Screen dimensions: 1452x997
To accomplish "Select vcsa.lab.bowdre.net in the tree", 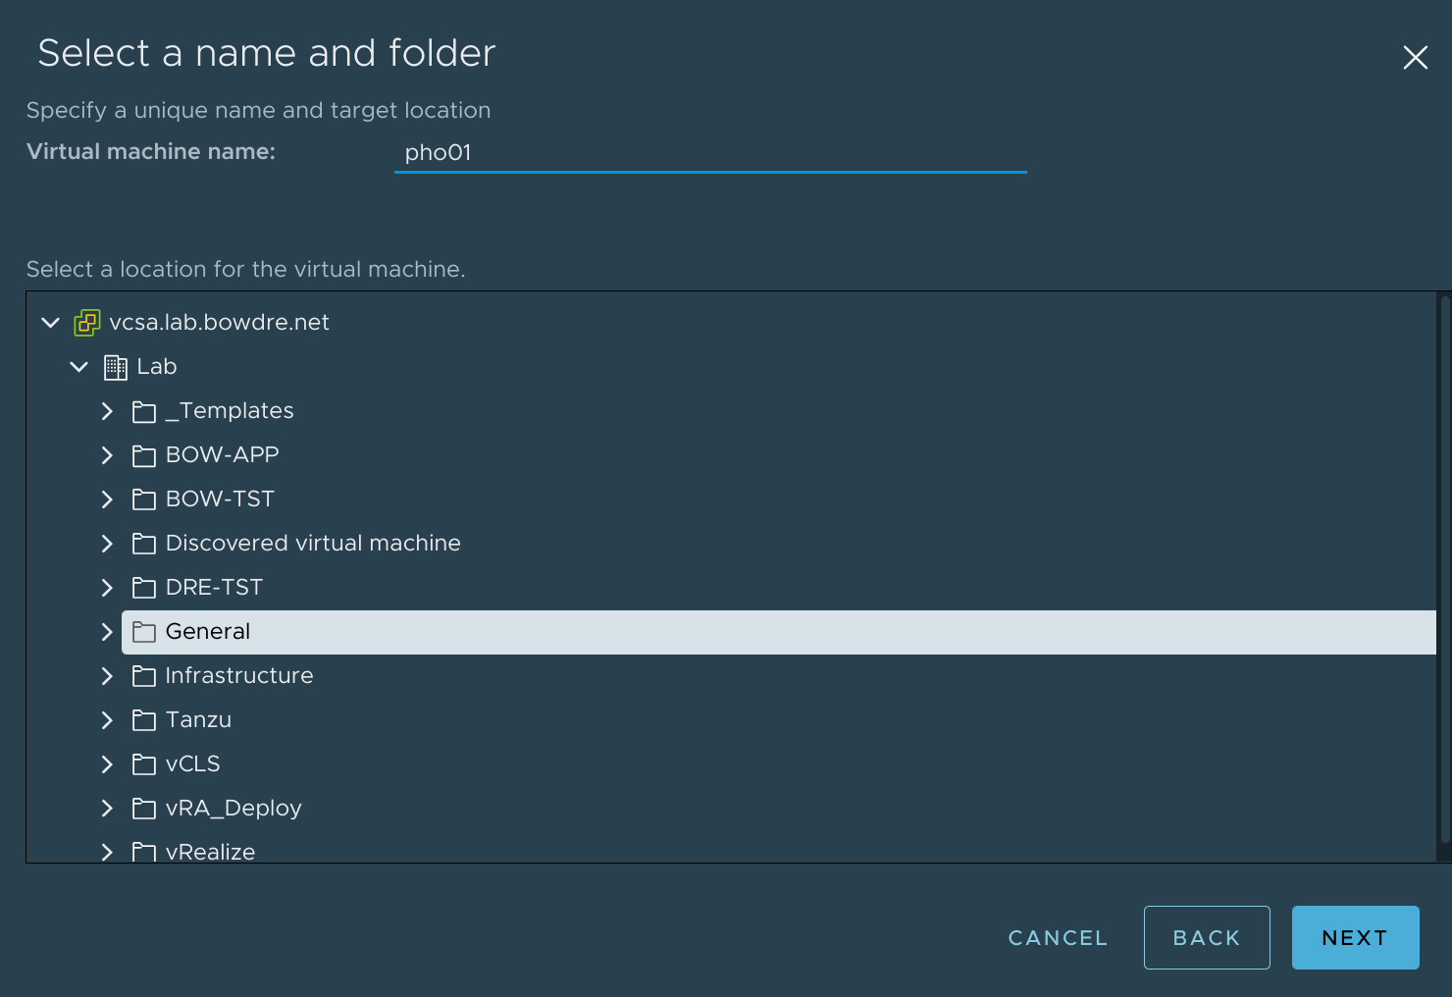I will click(x=220, y=322).
